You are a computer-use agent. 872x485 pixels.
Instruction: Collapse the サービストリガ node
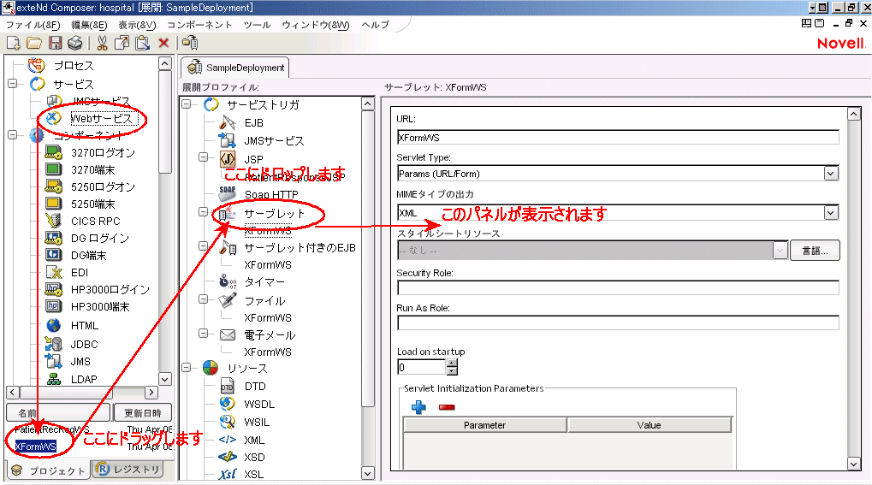point(187,104)
